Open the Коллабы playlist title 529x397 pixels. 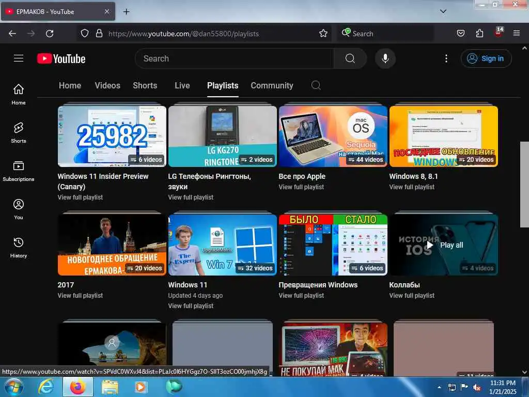404,285
